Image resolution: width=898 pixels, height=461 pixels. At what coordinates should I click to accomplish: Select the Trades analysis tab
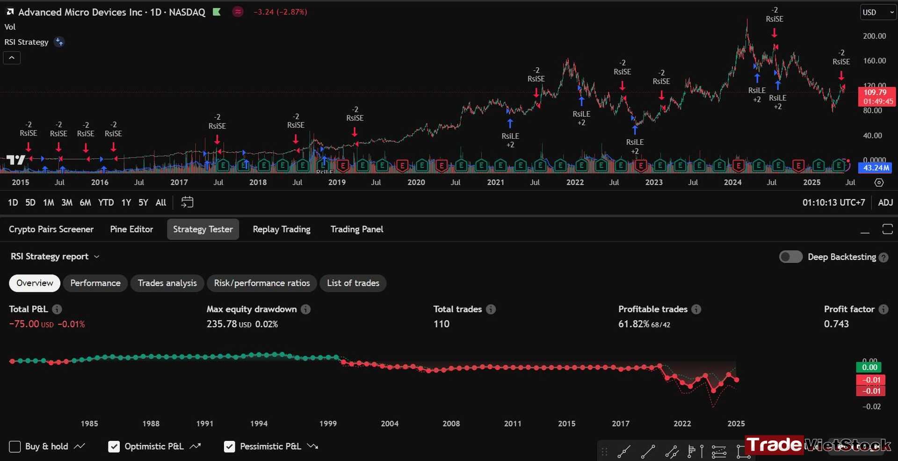[x=167, y=283]
